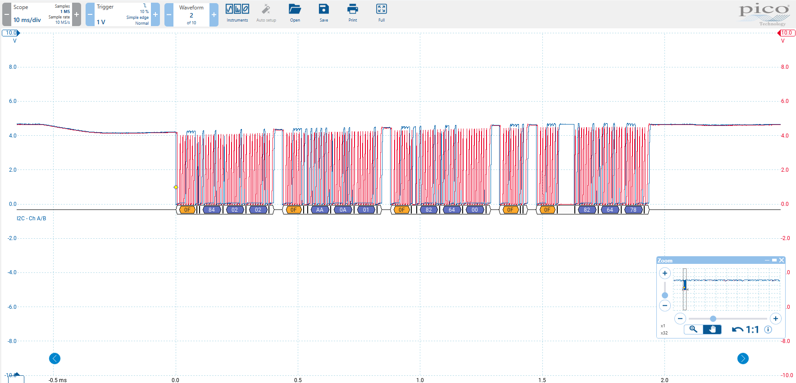Reset zoom to 1:1
Image resolution: width=796 pixels, height=383 pixels.
[752, 330]
